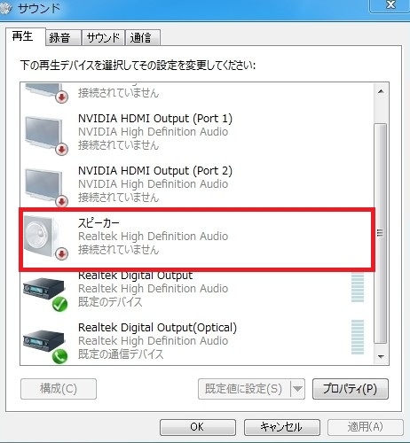Click the green phone communication device badge
The width and height of the screenshot is (410, 443).
click(60, 356)
